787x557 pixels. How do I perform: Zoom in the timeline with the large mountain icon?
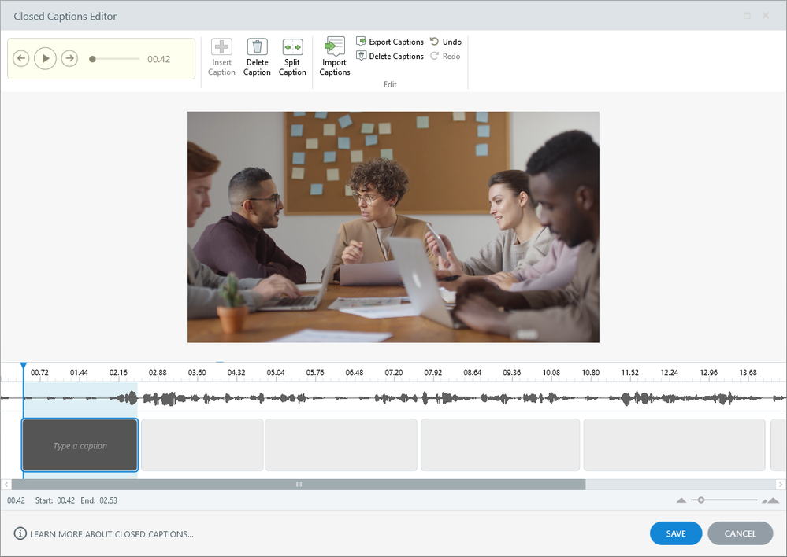pos(770,500)
